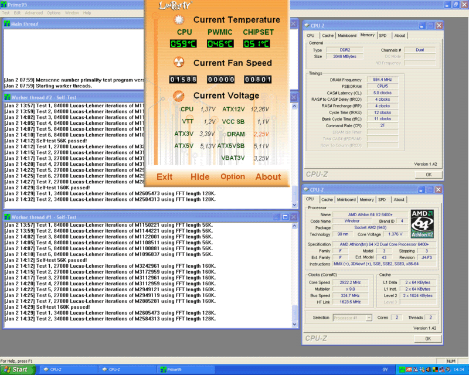Click the LanParty fan speed icon
The height and width of the screenshot is (375, 469).
tap(179, 63)
